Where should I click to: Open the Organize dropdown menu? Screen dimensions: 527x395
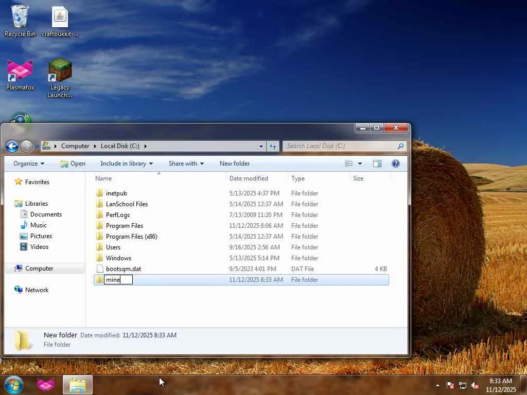(x=29, y=164)
